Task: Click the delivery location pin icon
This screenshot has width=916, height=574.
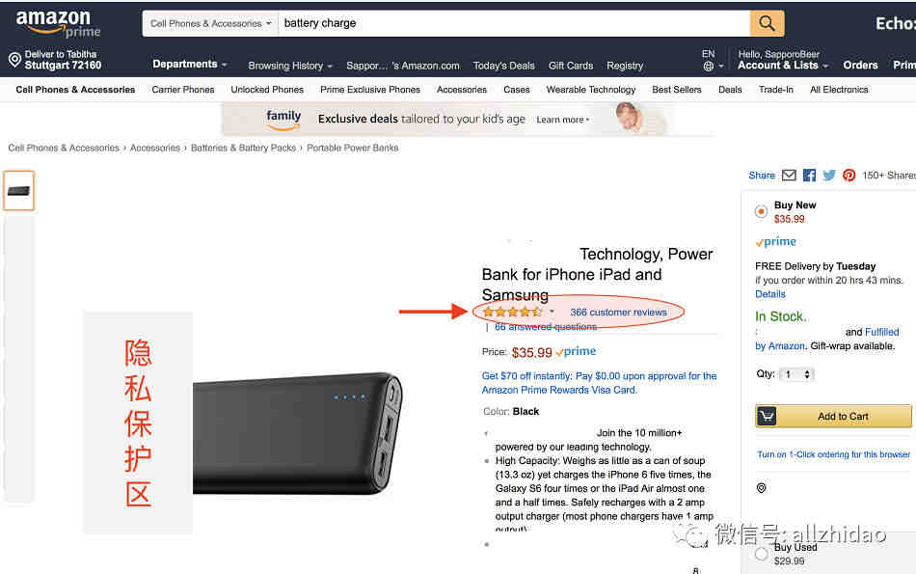Action: point(14,59)
